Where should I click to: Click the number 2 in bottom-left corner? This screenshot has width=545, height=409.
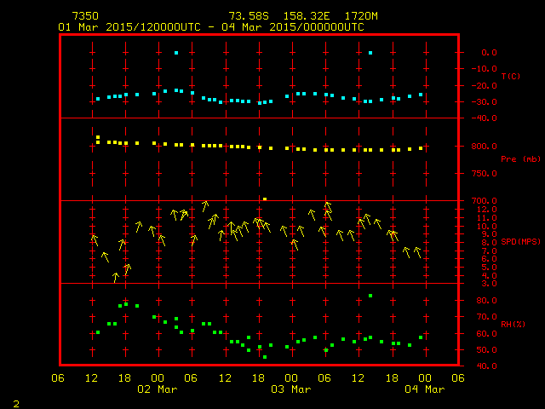pyautogui.click(x=15, y=401)
